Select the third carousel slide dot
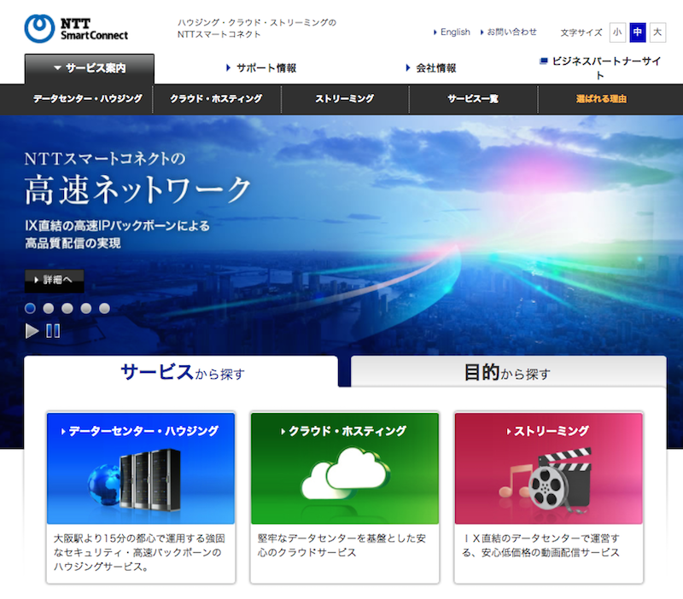This screenshot has height=599, width=683. click(x=67, y=308)
